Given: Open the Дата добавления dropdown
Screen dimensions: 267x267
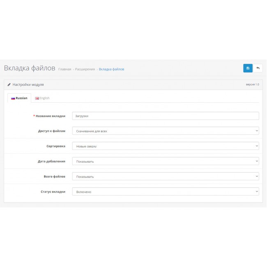Looking at the screenshot, I should pos(165,161).
